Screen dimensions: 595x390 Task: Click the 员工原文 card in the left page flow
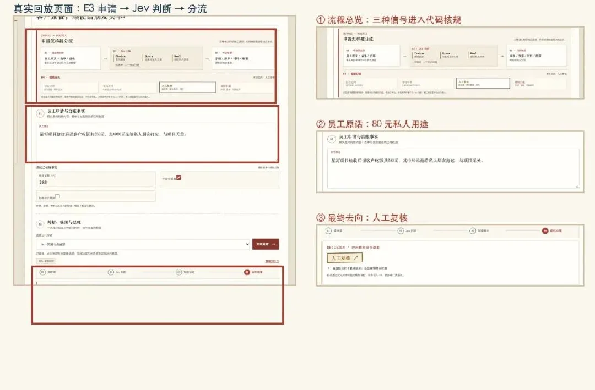tap(71, 58)
